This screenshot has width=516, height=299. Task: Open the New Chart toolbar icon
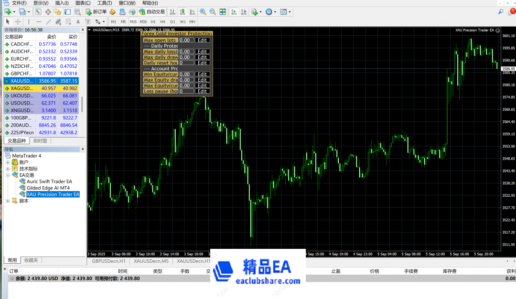pos(8,12)
